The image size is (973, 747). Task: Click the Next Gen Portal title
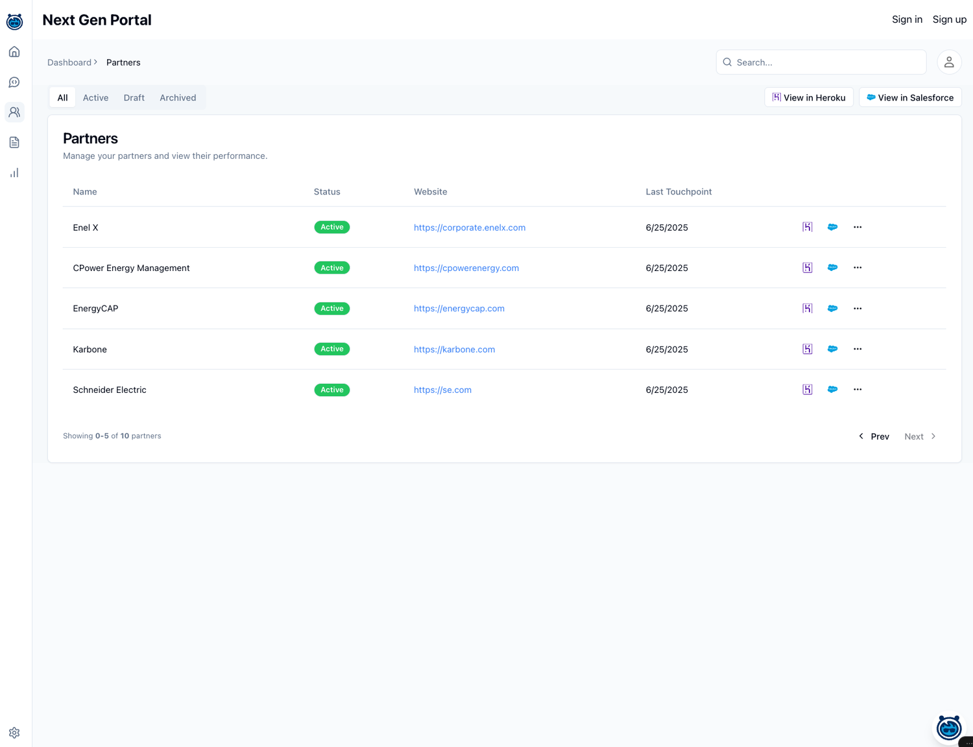tap(97, 20)
